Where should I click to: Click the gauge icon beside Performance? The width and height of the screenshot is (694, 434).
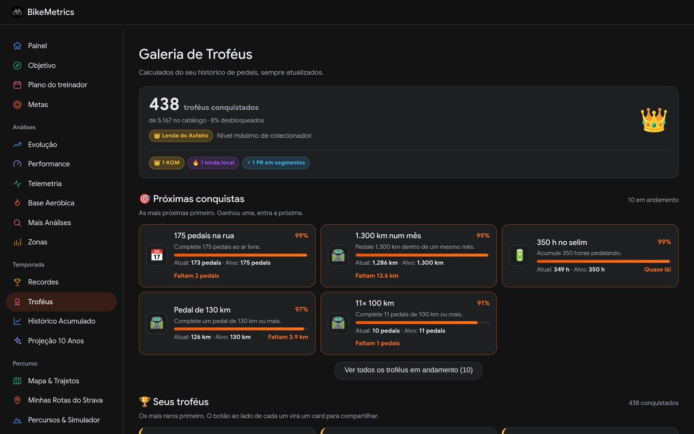pos(17,164)
